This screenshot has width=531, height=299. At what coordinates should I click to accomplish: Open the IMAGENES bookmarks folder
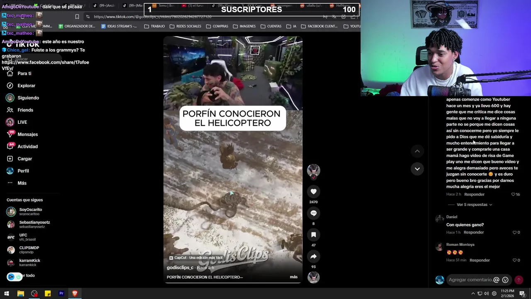244,26
